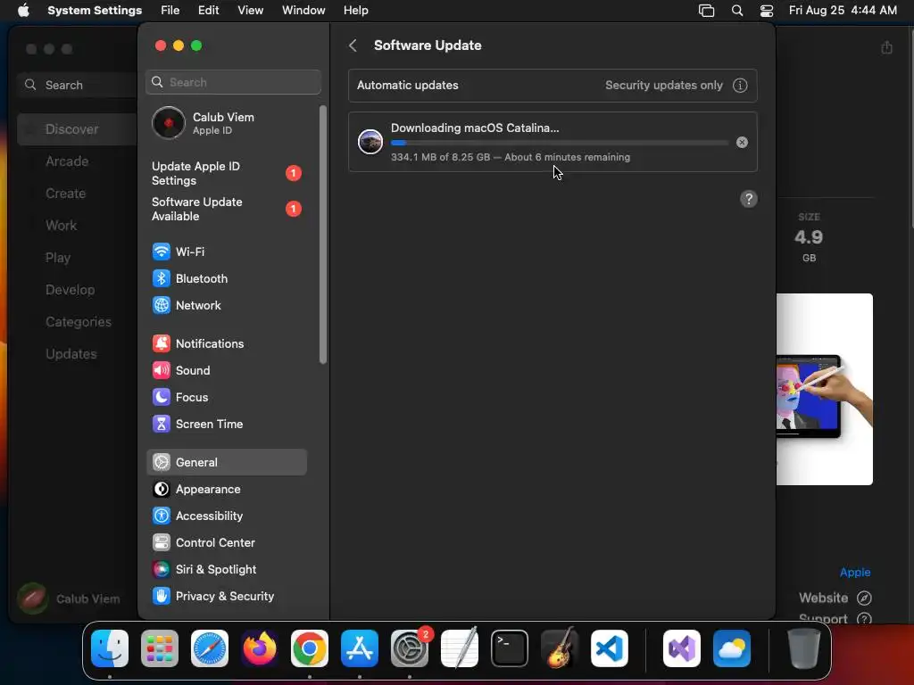The width and height of the screenshot is (914, 685).
Task: Open the Edit menu
Action: [208, 11]
